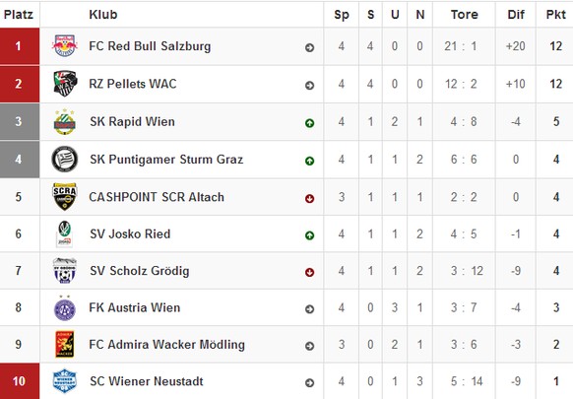Image resolution: width=573 pixels, height=399 pixels.
Task: Open the FC Red Bull Salzburg team link
Action: coord(150,46)
